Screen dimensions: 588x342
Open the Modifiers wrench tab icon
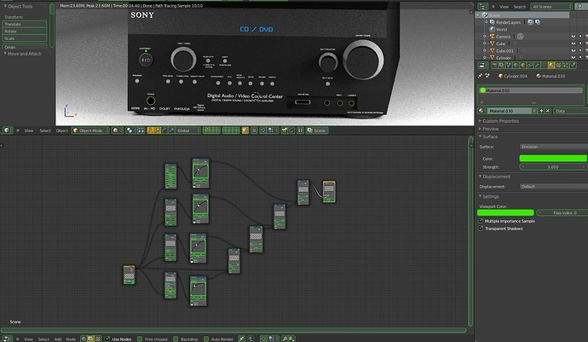[x=537, y=66]
